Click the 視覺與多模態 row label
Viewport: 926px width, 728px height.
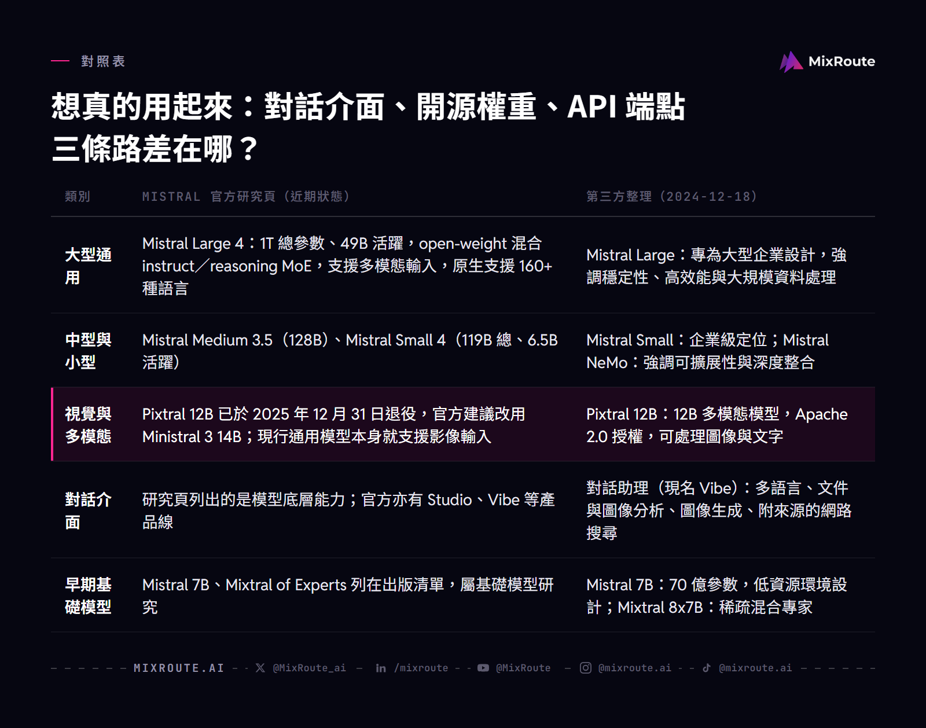click(x=88, y=425)
